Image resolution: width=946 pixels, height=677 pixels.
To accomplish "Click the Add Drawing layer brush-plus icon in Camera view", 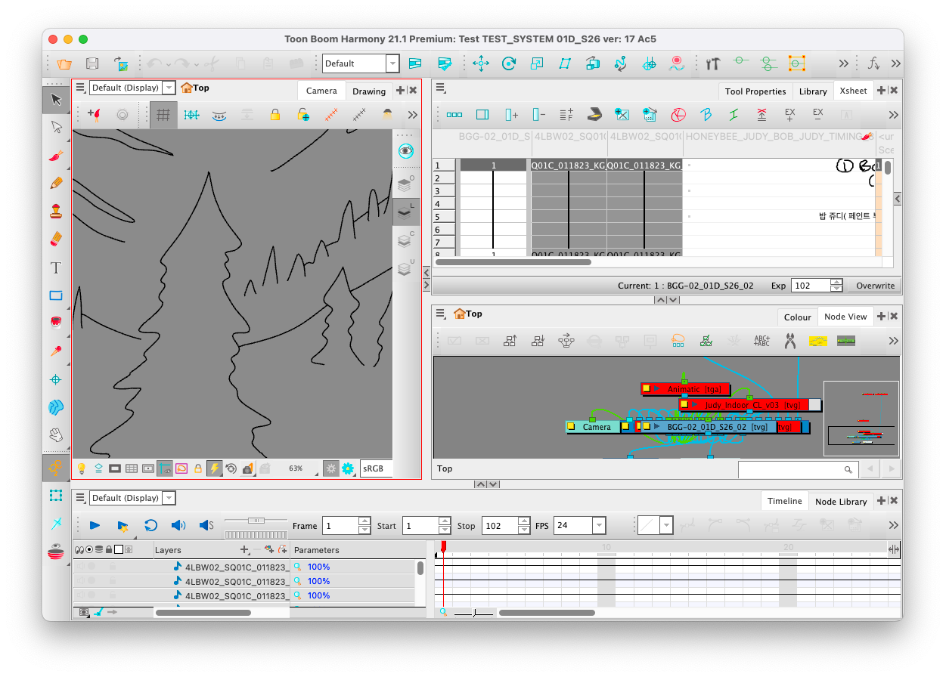I will point(94,115).
